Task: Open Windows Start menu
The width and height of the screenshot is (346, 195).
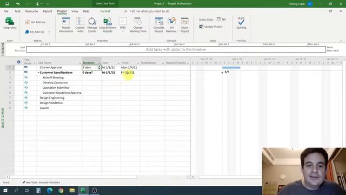Action: coord(5,190)
